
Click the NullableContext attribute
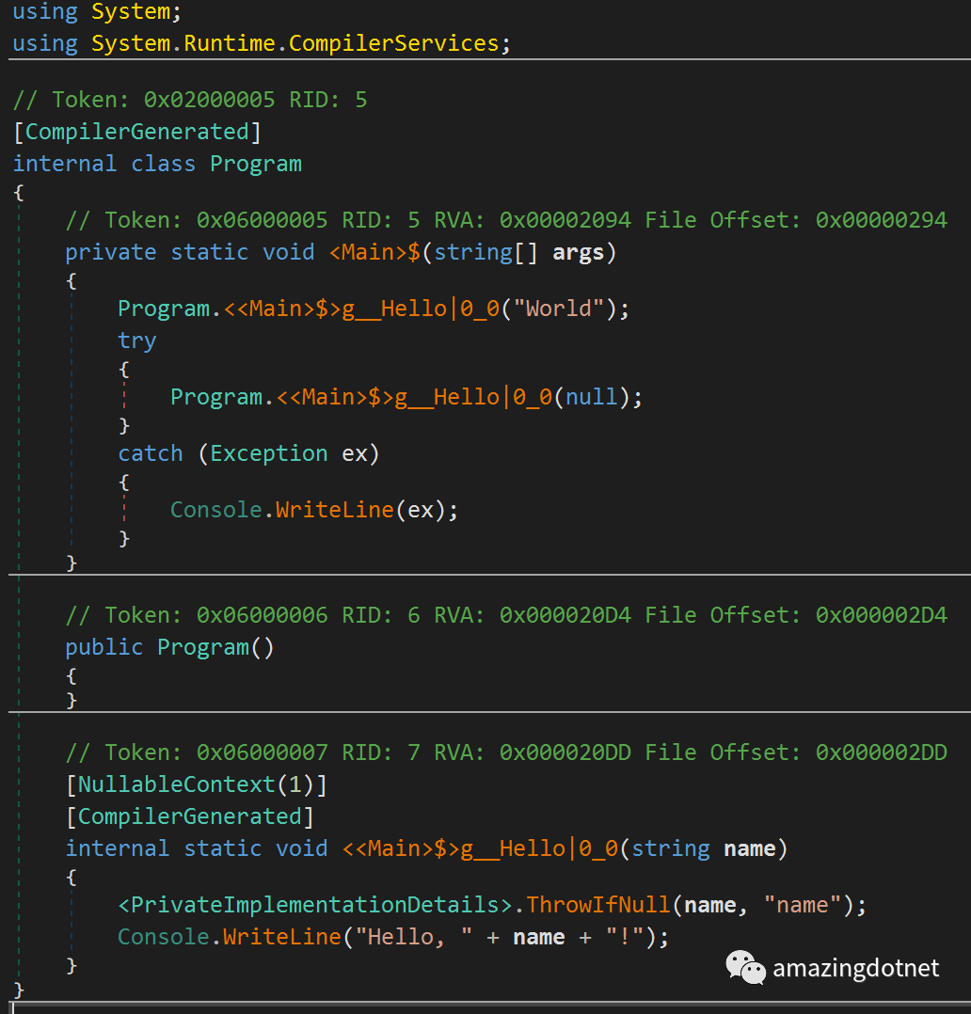tap(177, 784)
